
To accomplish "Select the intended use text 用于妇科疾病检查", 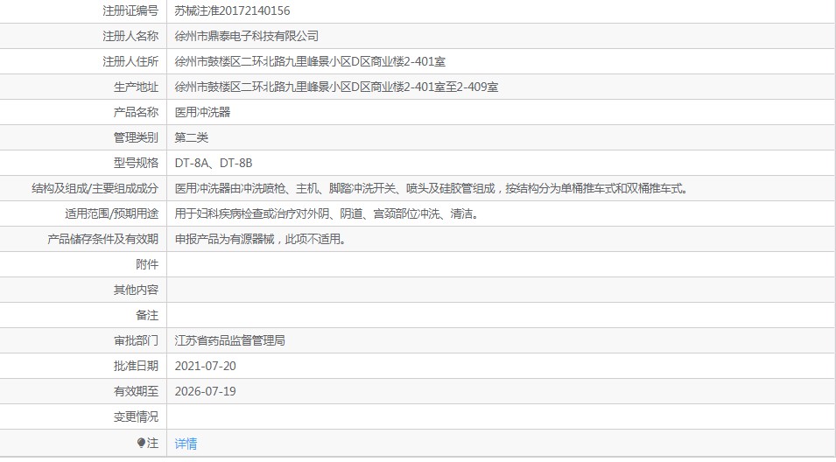I will click(327, 213).
